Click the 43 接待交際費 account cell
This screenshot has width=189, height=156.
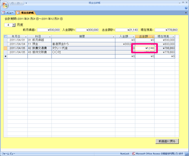coord(39,52)
